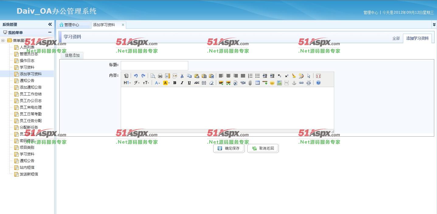The height and width of the screenshot is (214, 437).
Task: Collapse the 菜单展示 tree node
Action: (3, 40)
